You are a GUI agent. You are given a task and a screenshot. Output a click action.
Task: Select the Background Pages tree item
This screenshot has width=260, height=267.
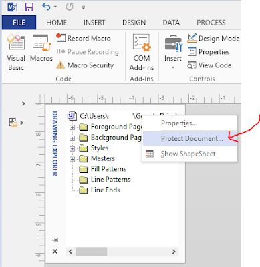(116, 138)
